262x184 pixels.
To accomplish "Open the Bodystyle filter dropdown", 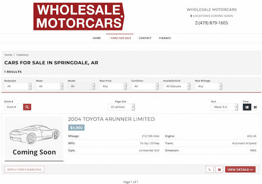I will click(18, 86).
